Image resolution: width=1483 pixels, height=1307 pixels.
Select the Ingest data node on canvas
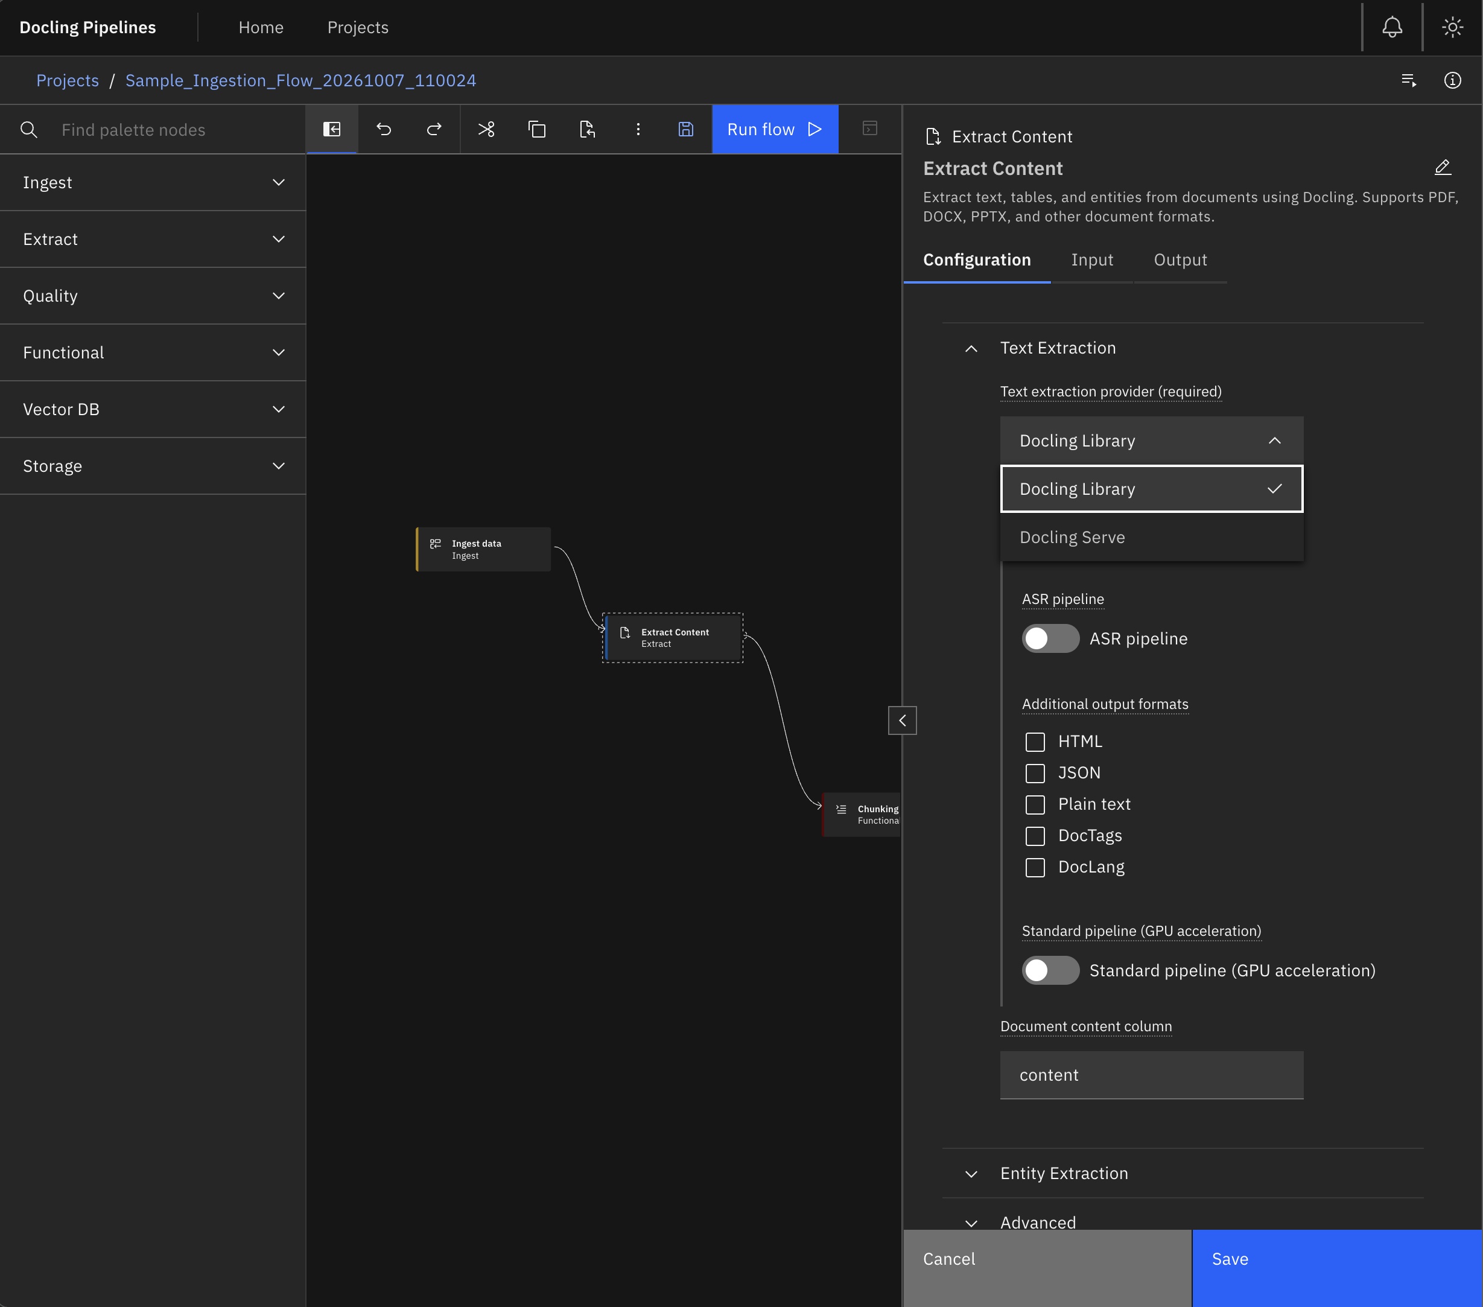pos(483,549)
